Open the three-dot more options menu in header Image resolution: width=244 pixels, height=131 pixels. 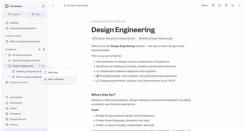tap(239, 5)
